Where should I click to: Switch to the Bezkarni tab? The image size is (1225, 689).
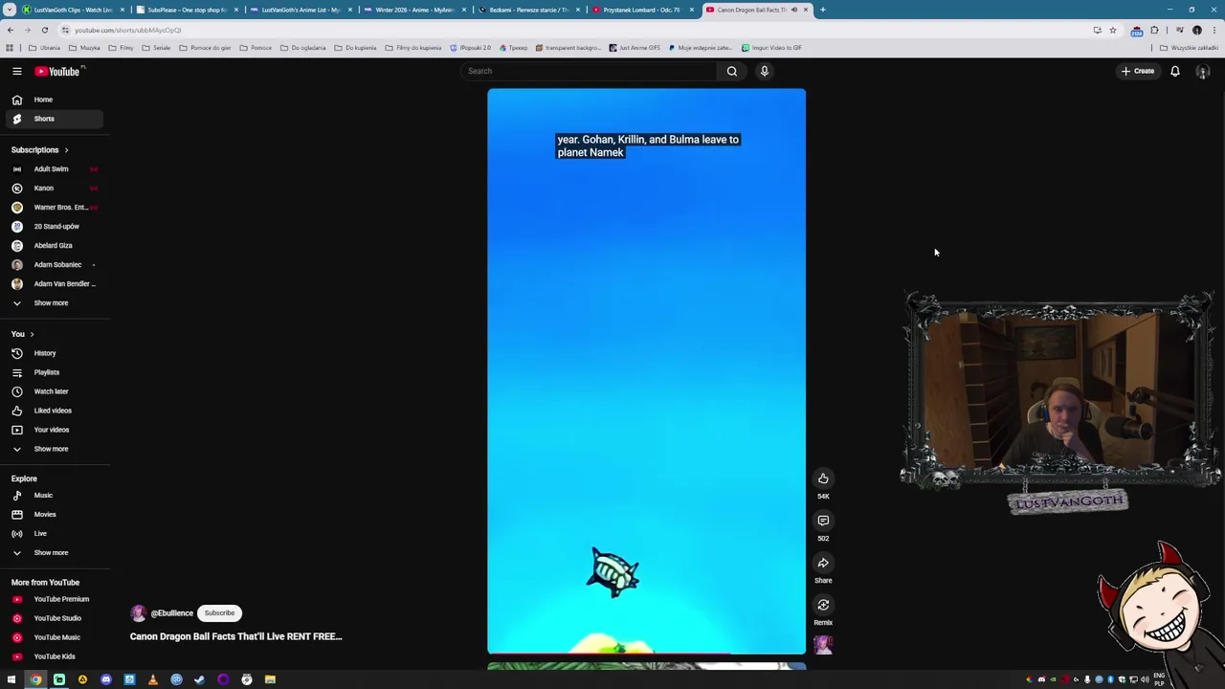click(528, 10)
